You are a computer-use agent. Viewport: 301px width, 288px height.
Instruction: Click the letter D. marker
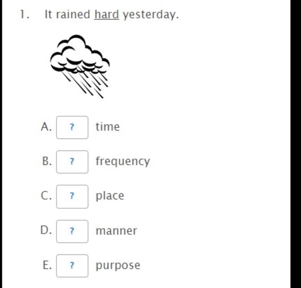46,230
